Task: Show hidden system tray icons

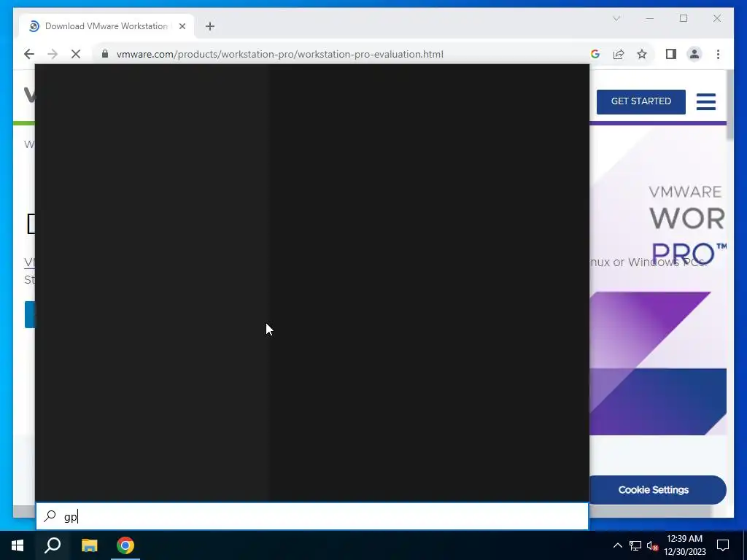Action: coord(617,545)
